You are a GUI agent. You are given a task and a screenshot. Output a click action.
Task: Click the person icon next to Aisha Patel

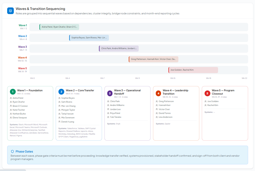tap(11, 98)
